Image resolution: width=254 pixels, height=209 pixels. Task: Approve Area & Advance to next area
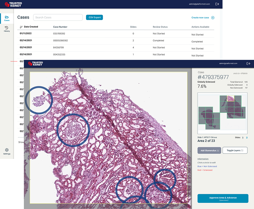[x=223, y=198]
